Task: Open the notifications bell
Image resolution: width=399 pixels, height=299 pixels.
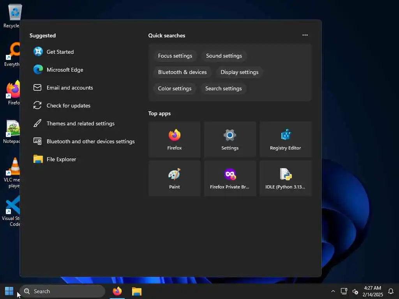Action: [x=391, y=291]
